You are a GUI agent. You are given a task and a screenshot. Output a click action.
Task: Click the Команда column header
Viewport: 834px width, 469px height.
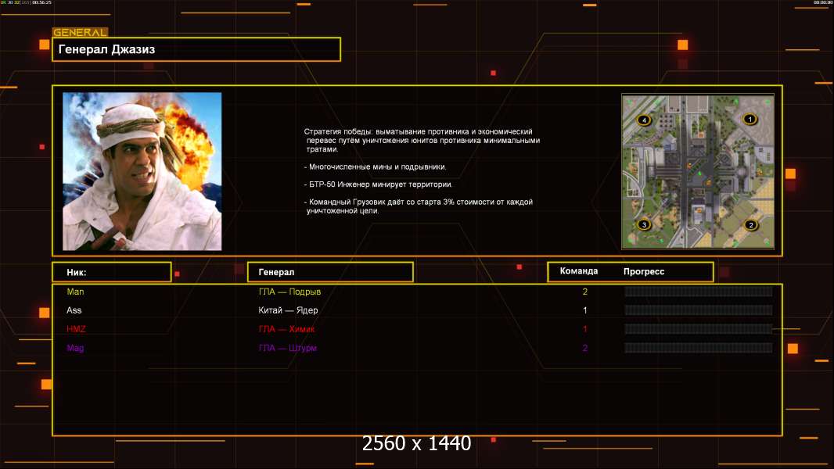[579, 271]
